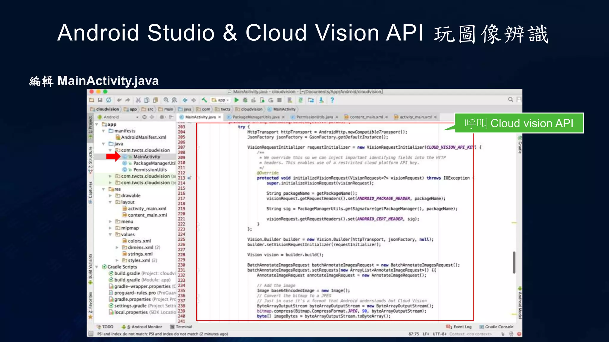Toggle the Build Variants side panel
This screenshot has width=609, height=342.
click(90, 269)
